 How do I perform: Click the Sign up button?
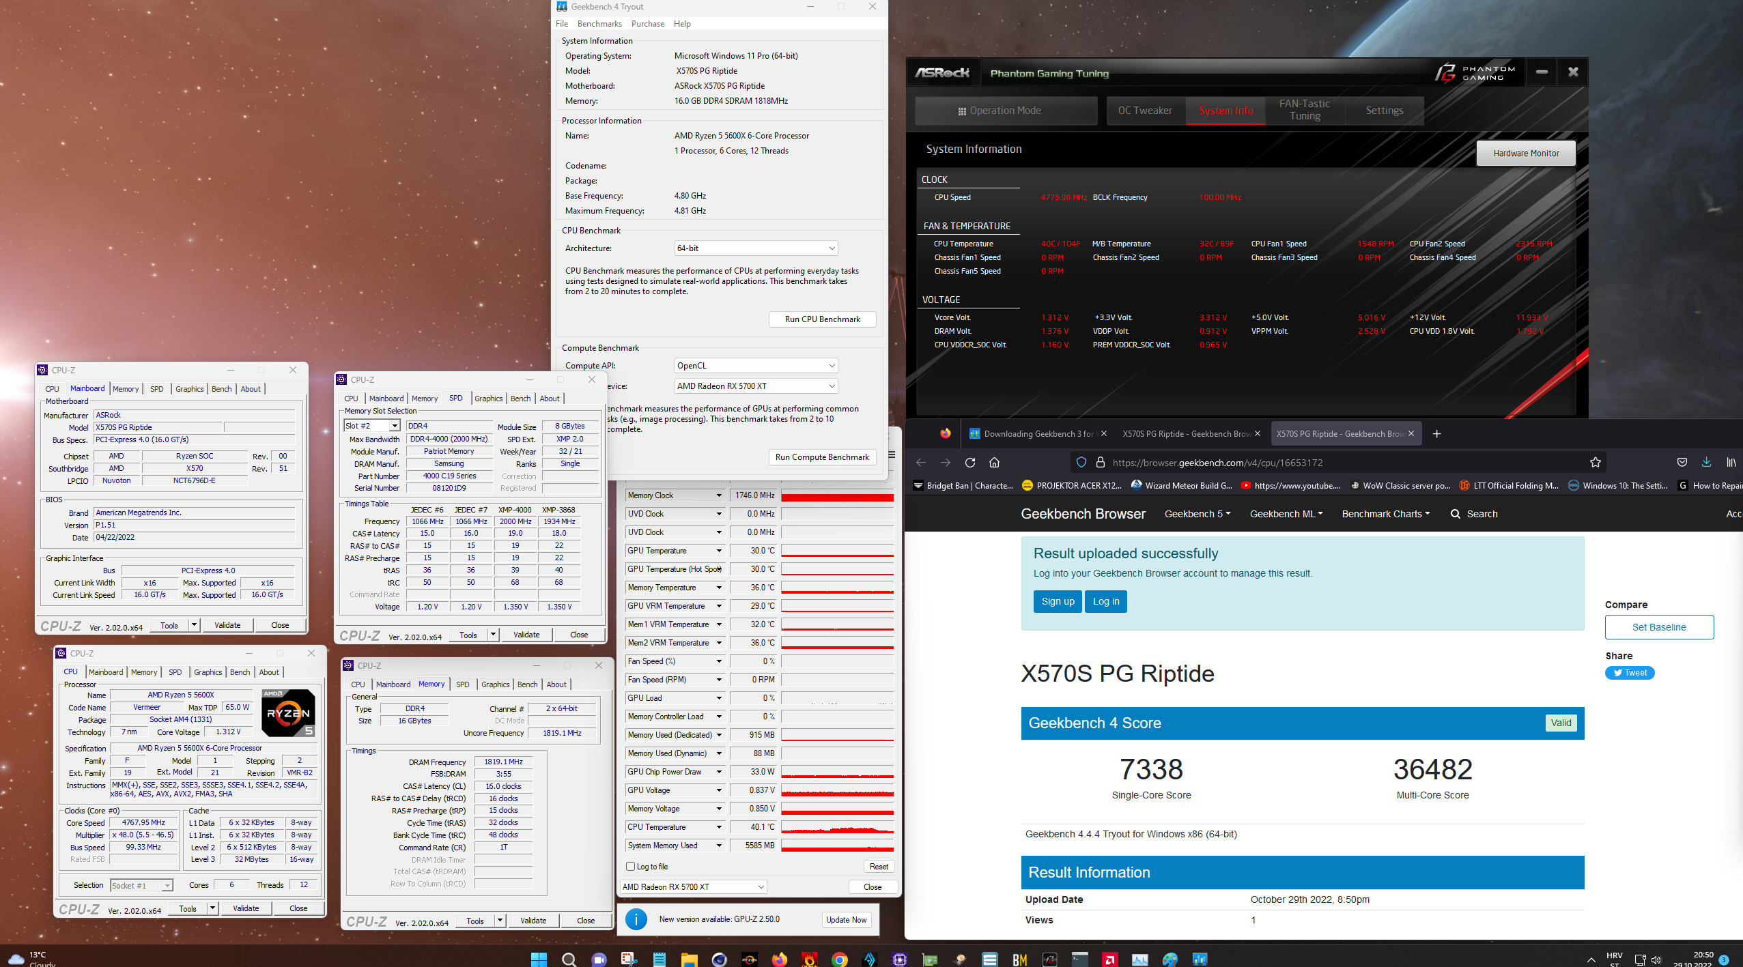coord(1058,601)
